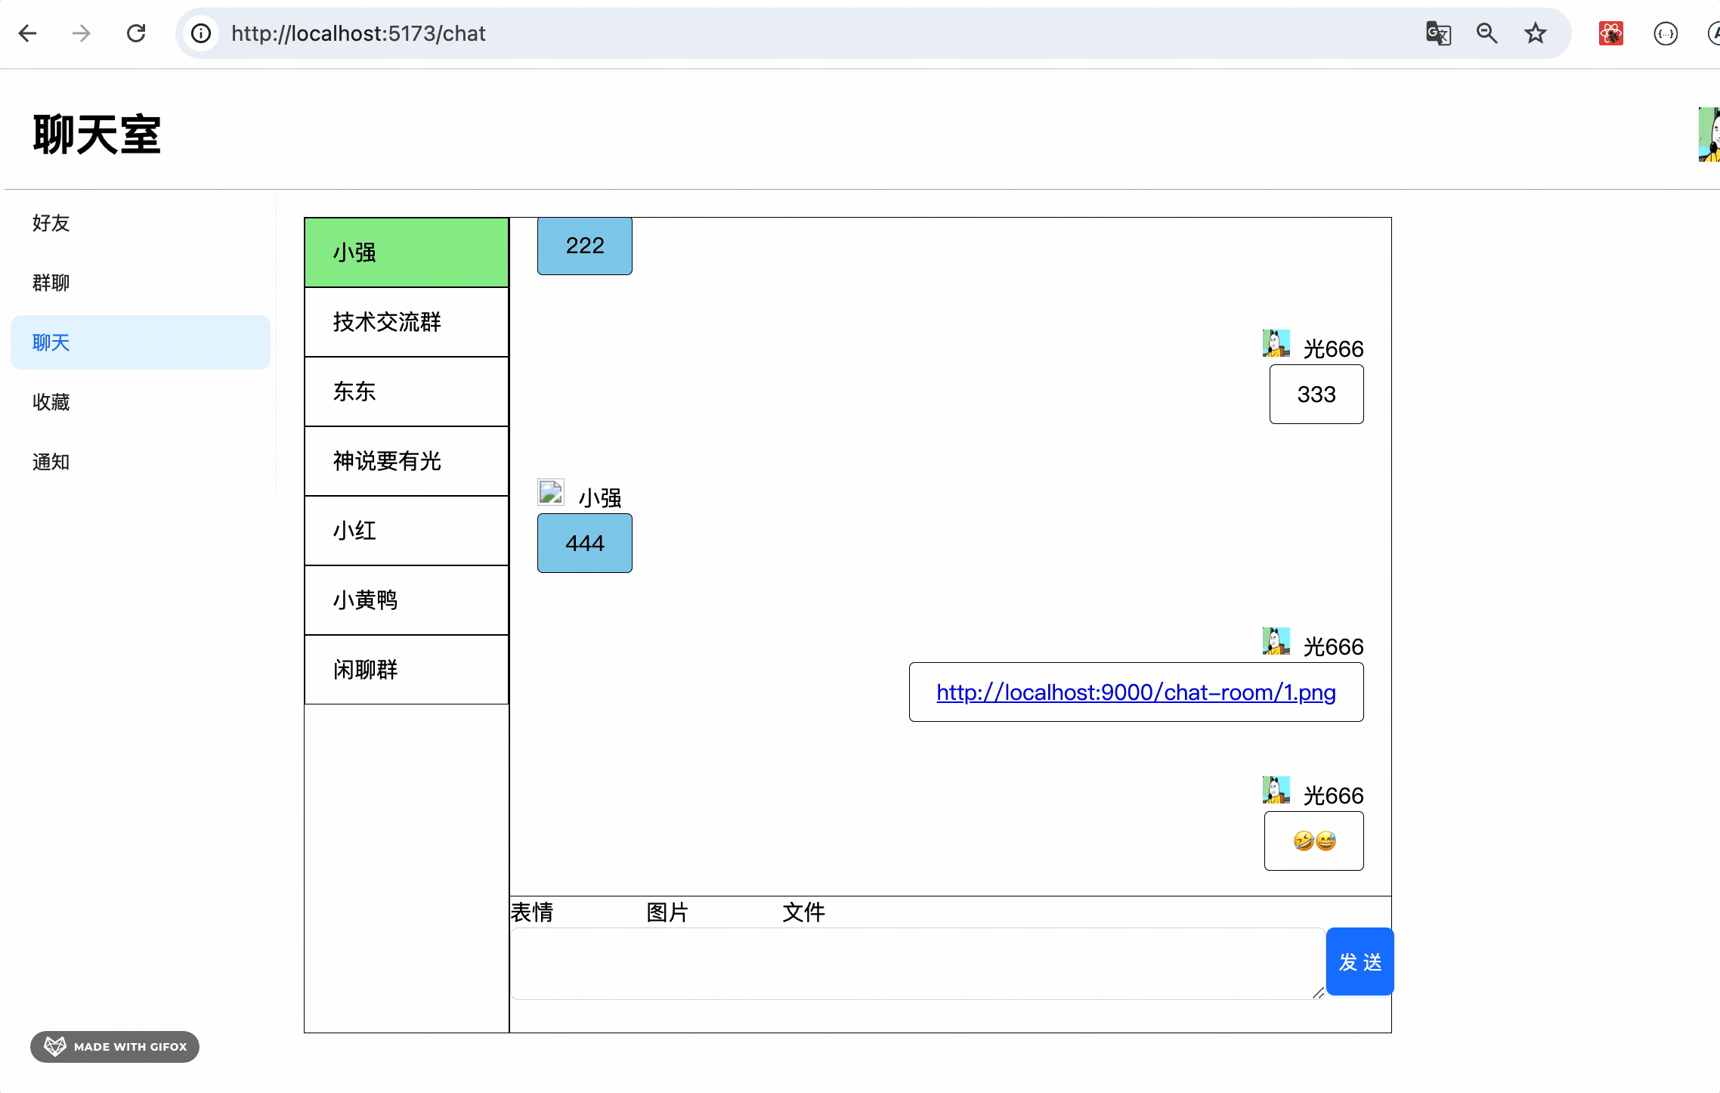1720x1093 pixels.
Task: Click the browser forward arrow
Action: [82, 33]
